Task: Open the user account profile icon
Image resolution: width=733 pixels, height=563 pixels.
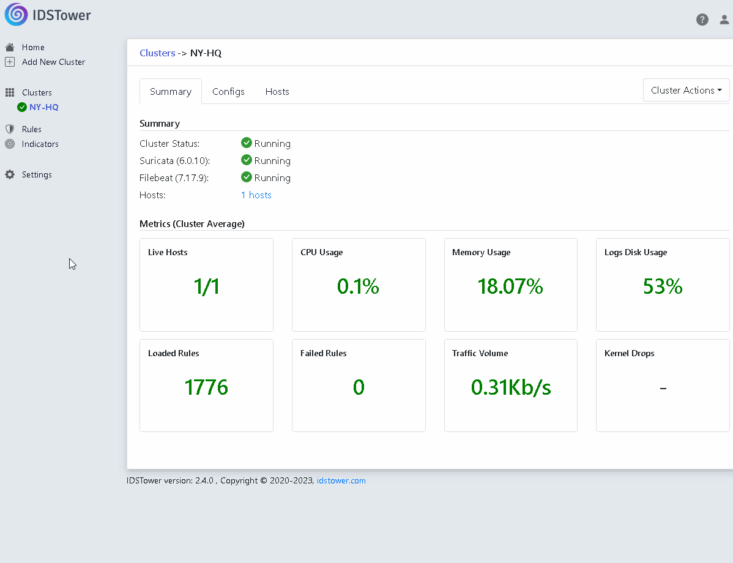Action: pyautogui.click(x=724, y=20)
